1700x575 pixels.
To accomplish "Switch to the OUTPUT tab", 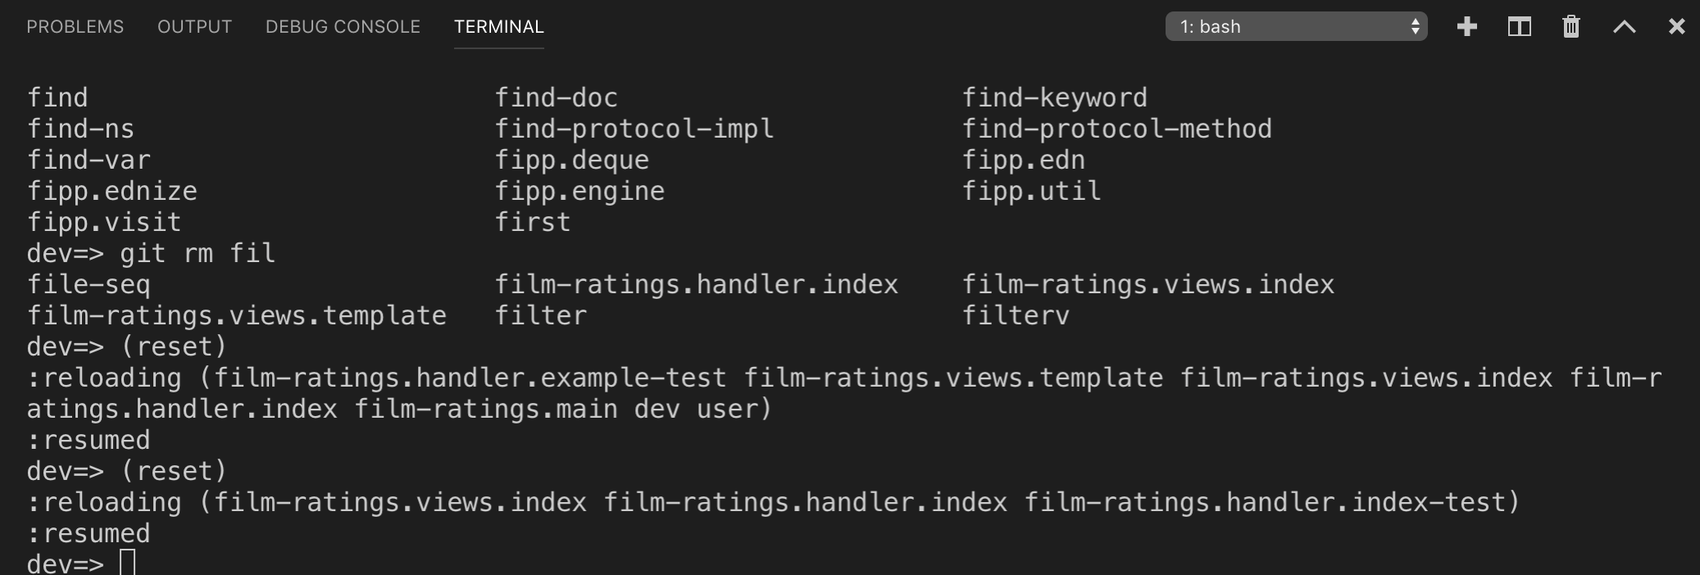I will (194, 27).
